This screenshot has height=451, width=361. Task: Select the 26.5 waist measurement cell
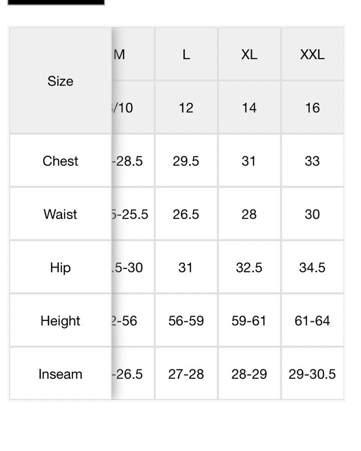(x=186, y=214)
